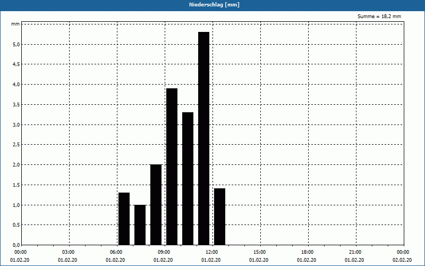The image size is (425, 266).
Task: Click the 3,5 y-axis value
Action: tap(16, 104)
